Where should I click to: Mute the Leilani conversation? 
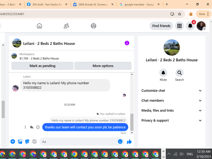click(163, 73)
